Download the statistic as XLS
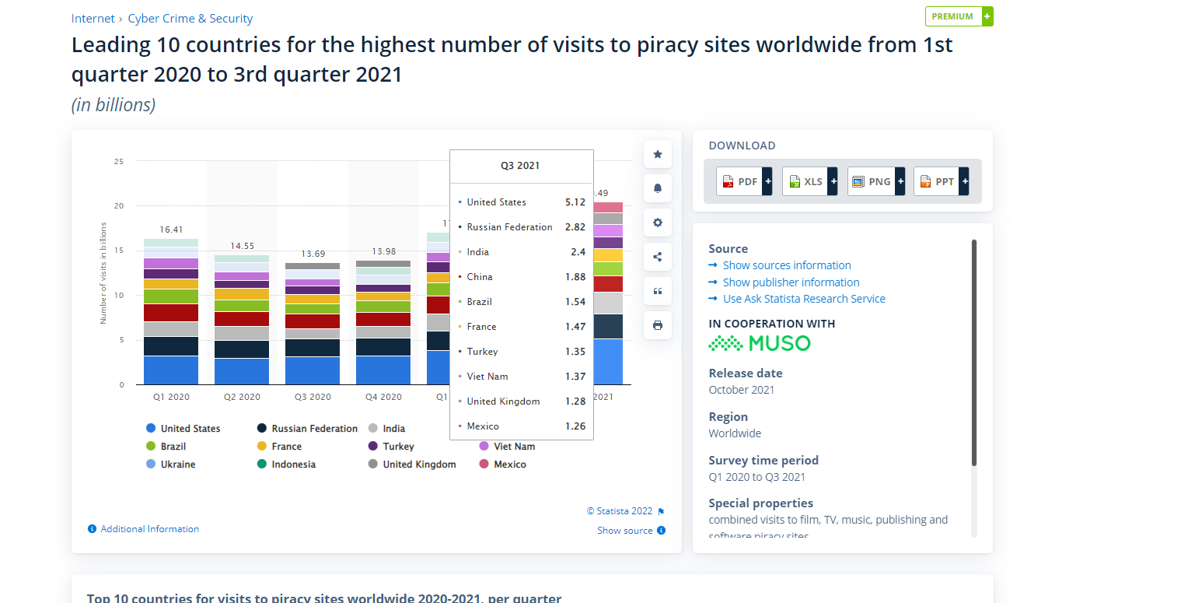 point(810,181)
